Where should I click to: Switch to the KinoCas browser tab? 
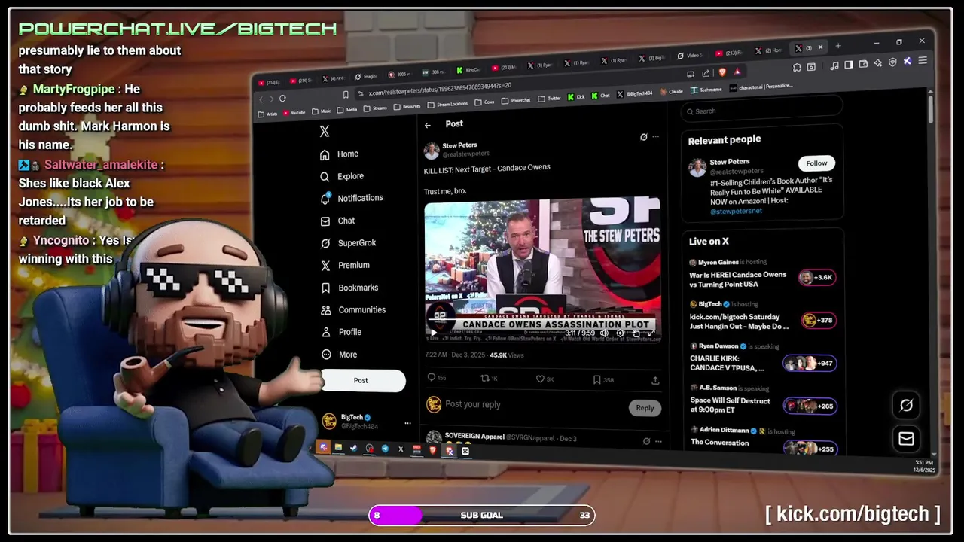(x=469, y=70)
